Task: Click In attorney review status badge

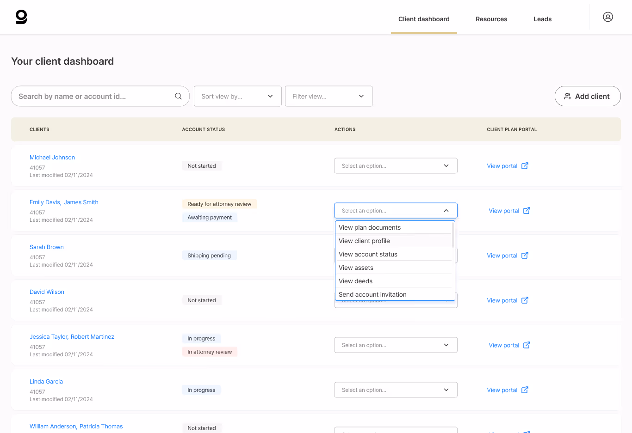Action: [210, 352]
